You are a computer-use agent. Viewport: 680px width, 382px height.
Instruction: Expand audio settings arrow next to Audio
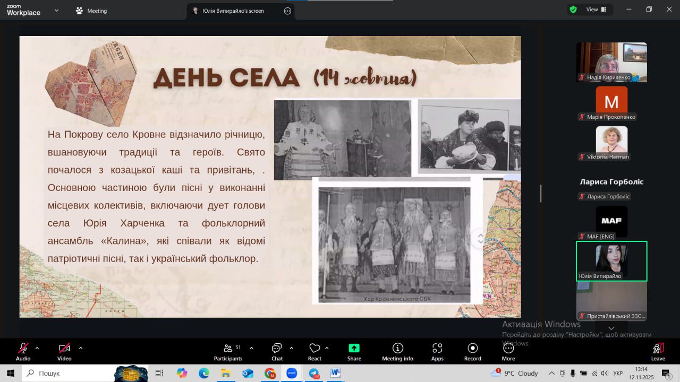37,348
